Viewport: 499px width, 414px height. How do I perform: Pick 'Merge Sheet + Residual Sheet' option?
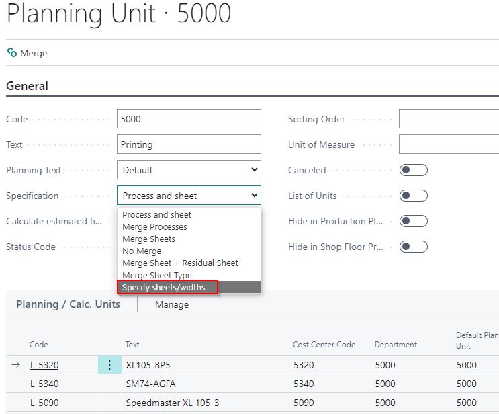click(x=180, y=263)
